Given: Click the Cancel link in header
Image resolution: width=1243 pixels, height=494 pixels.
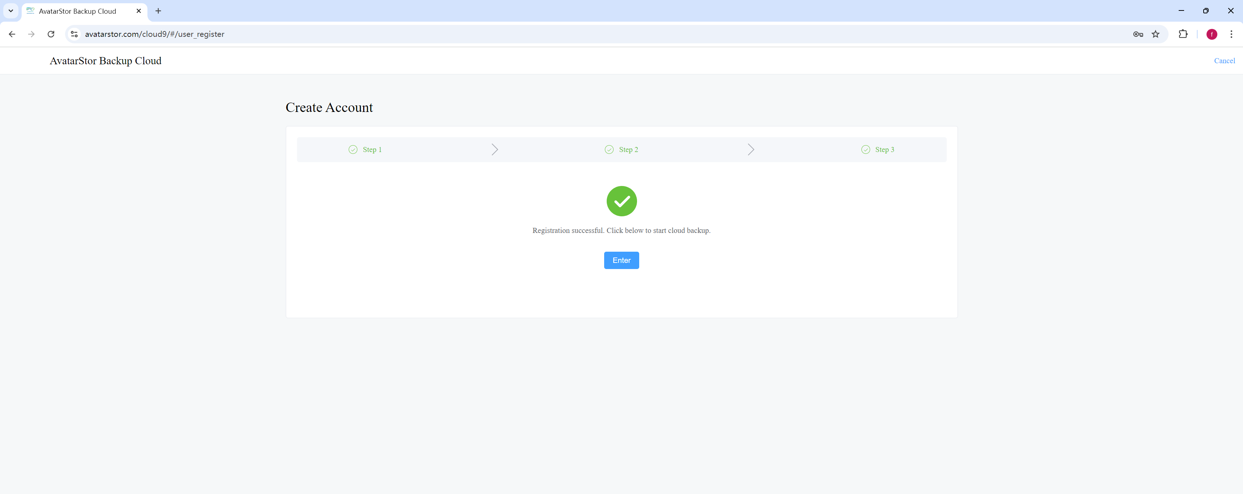Looking at the screenshot, I should pyautogui.click(x=1224, y=61).
